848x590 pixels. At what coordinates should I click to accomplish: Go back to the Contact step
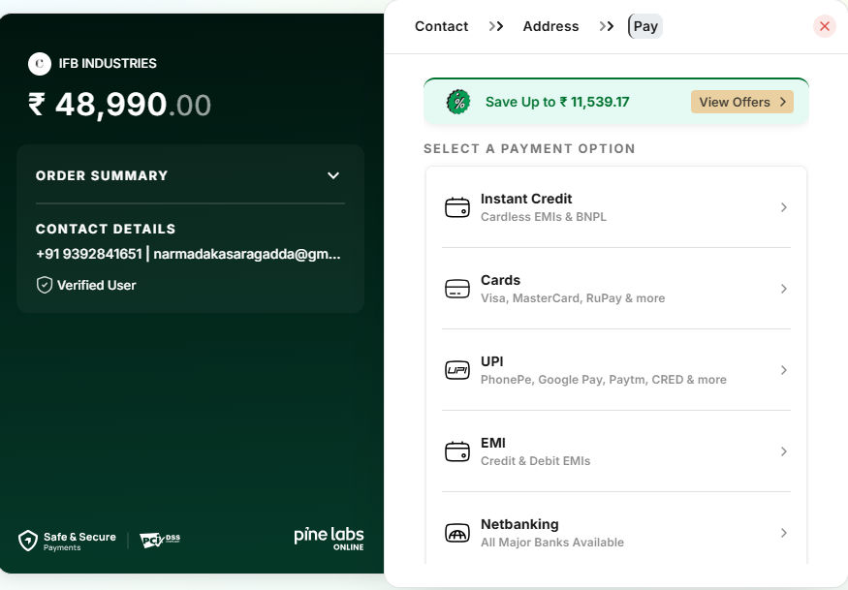(441, 26)
